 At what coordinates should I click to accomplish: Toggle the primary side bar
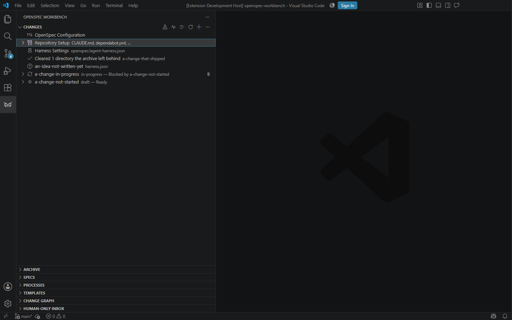[x=429, y=5]
